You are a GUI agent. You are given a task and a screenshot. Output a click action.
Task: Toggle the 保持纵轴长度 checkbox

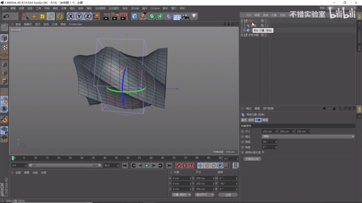point(263,152)
